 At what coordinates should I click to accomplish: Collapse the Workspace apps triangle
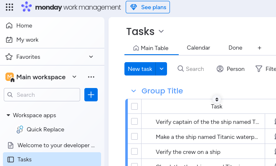(8, 116)
